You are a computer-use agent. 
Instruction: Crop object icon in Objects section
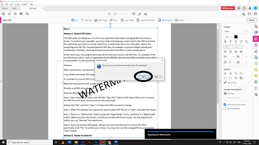tap(236, 73)
